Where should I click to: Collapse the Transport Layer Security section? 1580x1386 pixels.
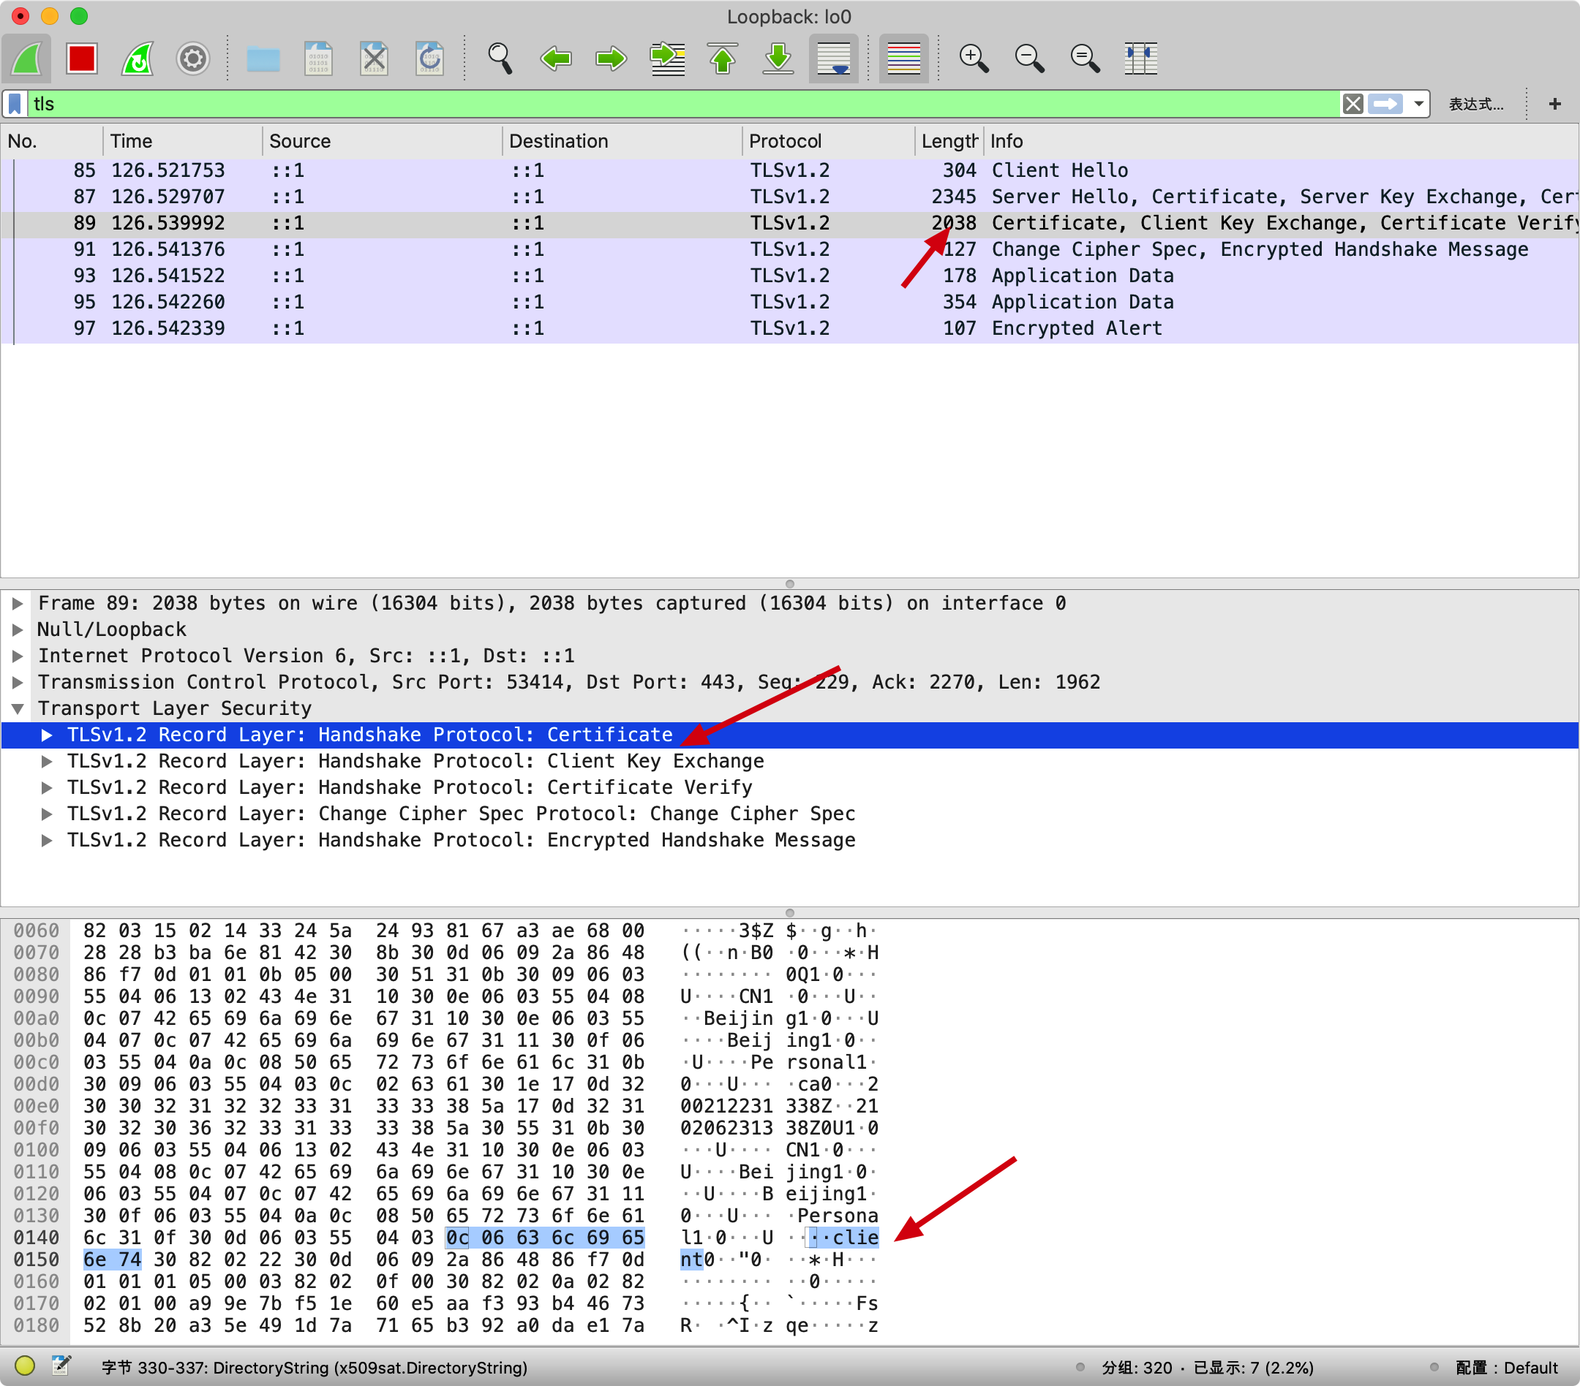point(18,708)
